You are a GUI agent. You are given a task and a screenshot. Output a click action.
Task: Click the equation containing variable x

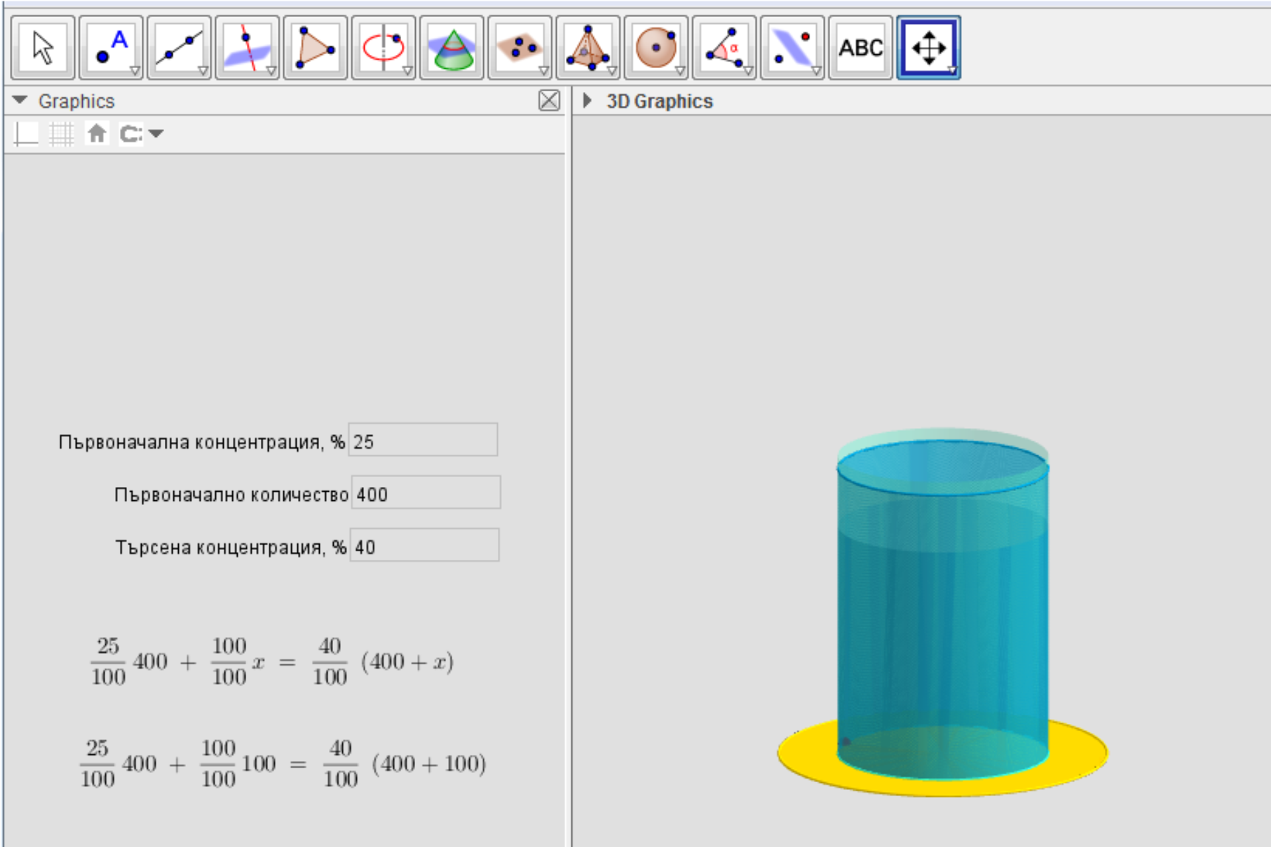coord(271,662)
